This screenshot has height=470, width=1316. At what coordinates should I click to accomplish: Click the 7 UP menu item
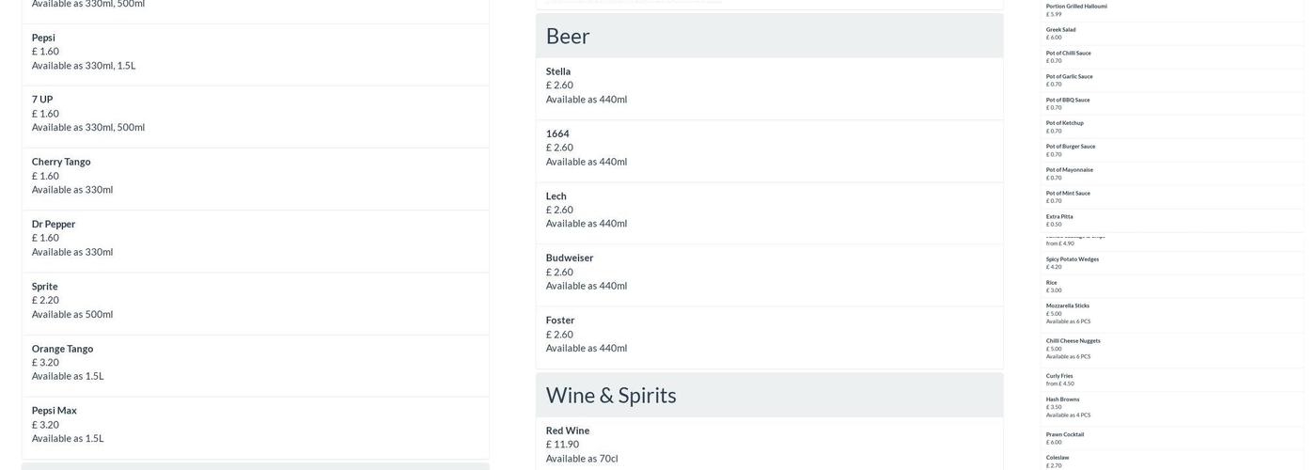[x=42, y=100]
